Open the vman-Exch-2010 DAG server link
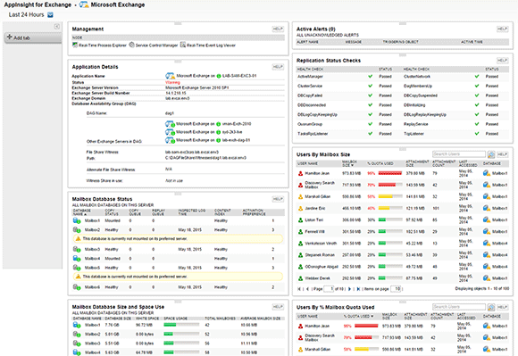Viewport: 518px width, 356px height. coord(237,124)
